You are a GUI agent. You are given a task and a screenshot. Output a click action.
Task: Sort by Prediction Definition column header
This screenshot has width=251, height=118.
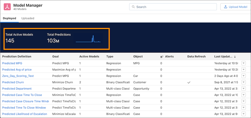[x=17, y=57]
